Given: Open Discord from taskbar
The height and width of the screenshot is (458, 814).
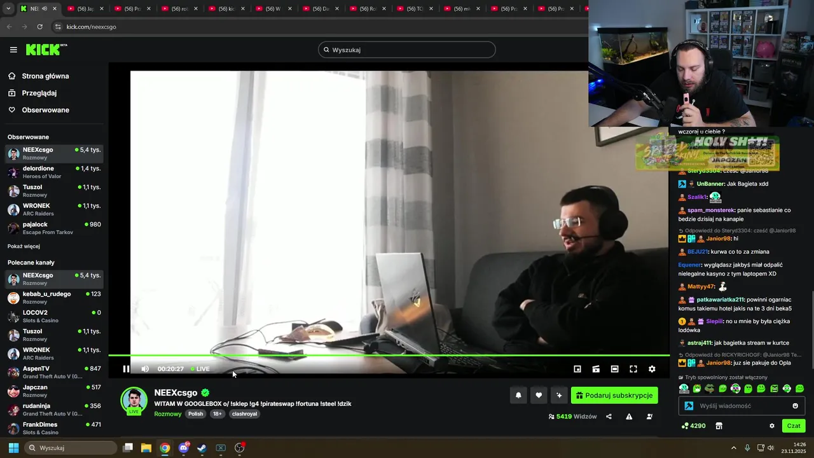Looking at the screenshot, I should [184, 448].
